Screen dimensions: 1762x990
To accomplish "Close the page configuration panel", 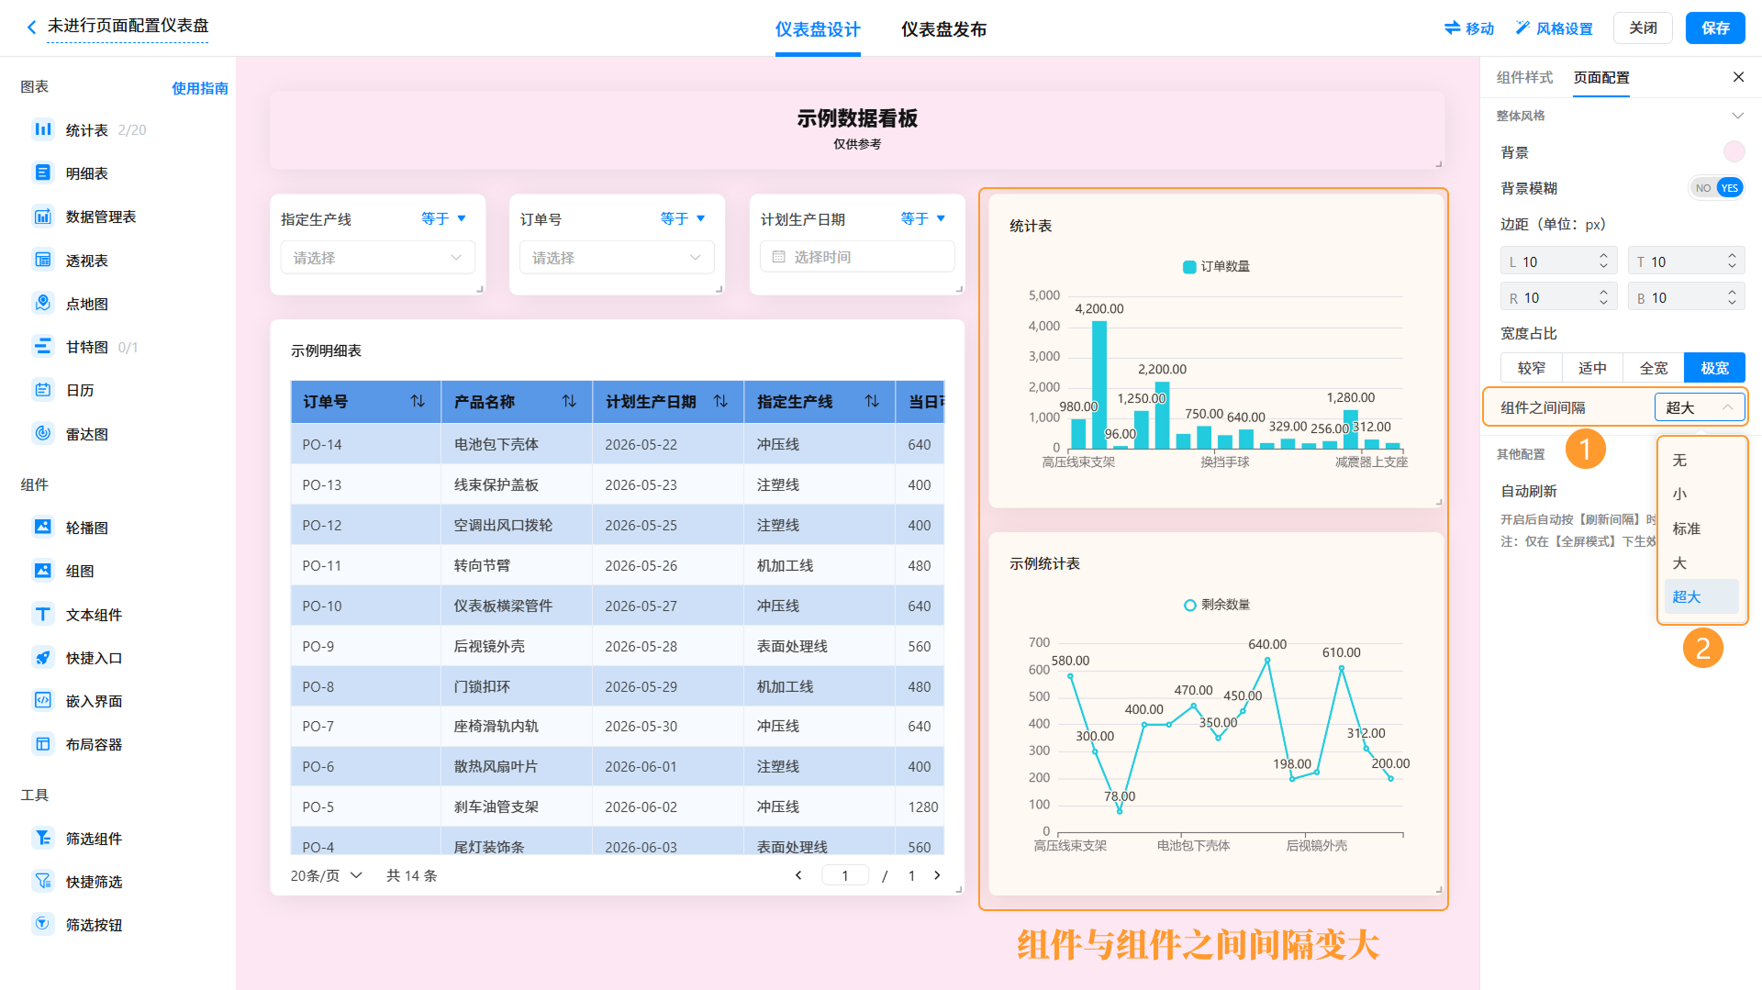I will coord(1738,77).
